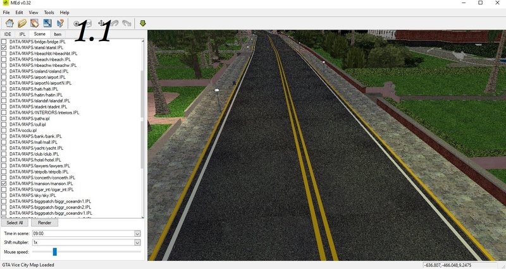Uncheck the starisl/starisl.IPL checkbox
The width and height of the screenshot is (506, 269).
click(x=4, y=47)
